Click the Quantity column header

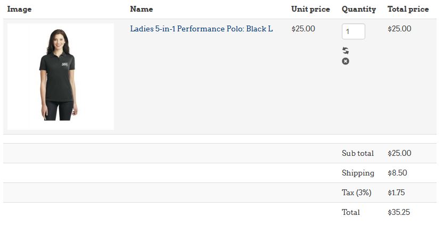(358, 9)
